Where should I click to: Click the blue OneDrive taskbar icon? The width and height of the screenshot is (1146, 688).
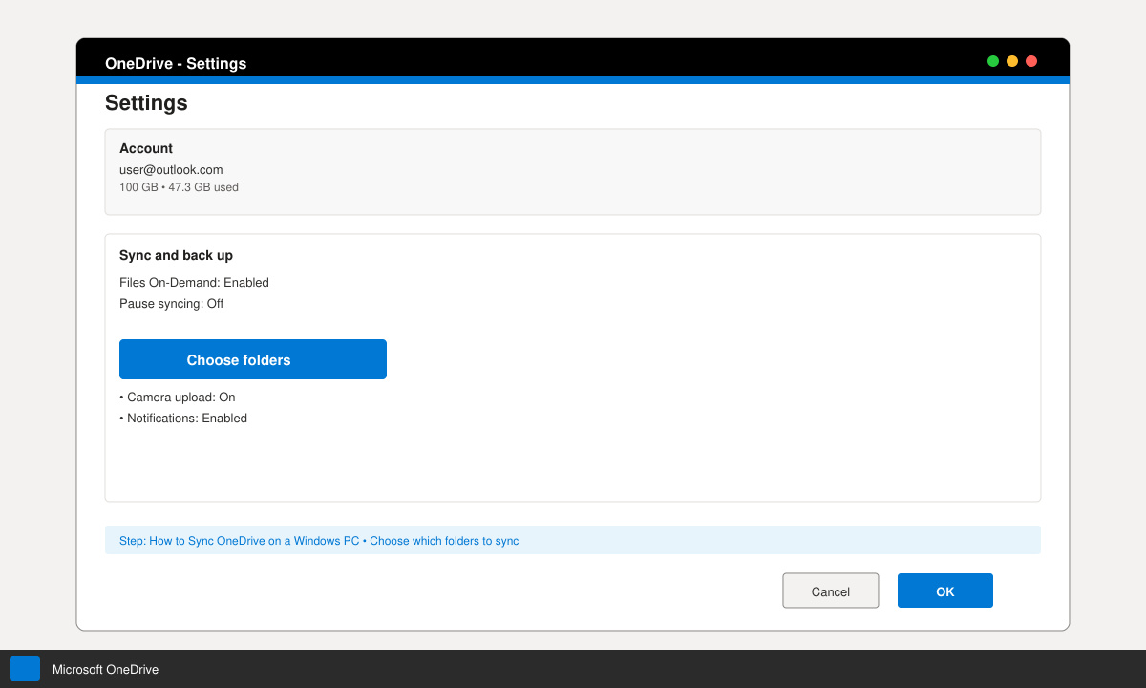[x=25, y=669]
